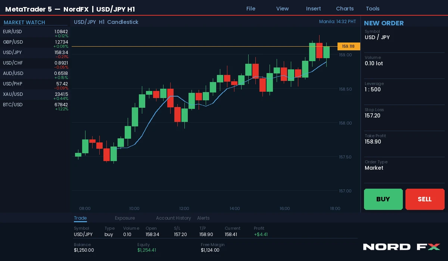The height and width of the screenshot is (261, 448).
Task: Click the open trade's Open price 158.34
Action: click(152, 235)
